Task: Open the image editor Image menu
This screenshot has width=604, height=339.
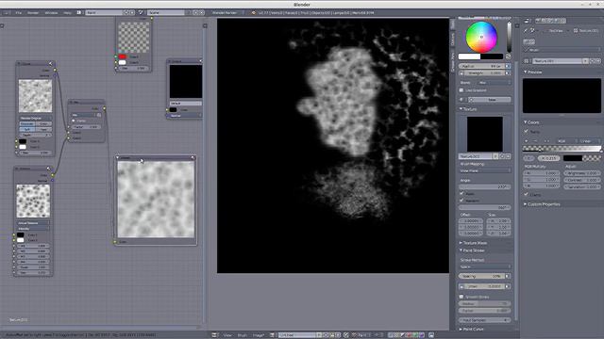Action: click(258, 335)
